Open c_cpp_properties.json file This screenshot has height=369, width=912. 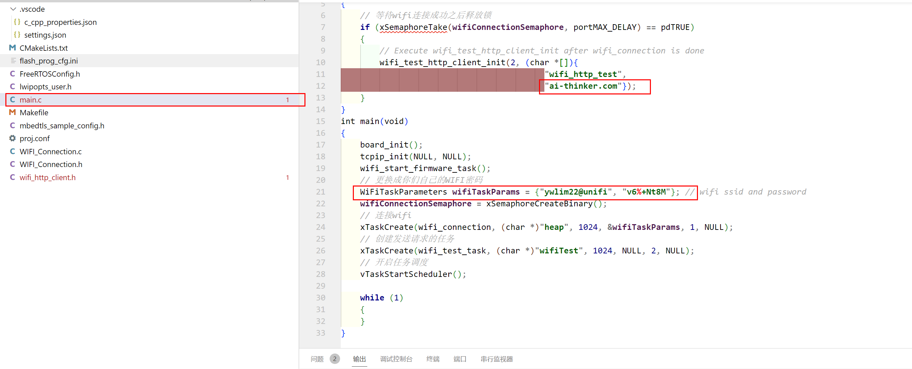click(60, 22)
